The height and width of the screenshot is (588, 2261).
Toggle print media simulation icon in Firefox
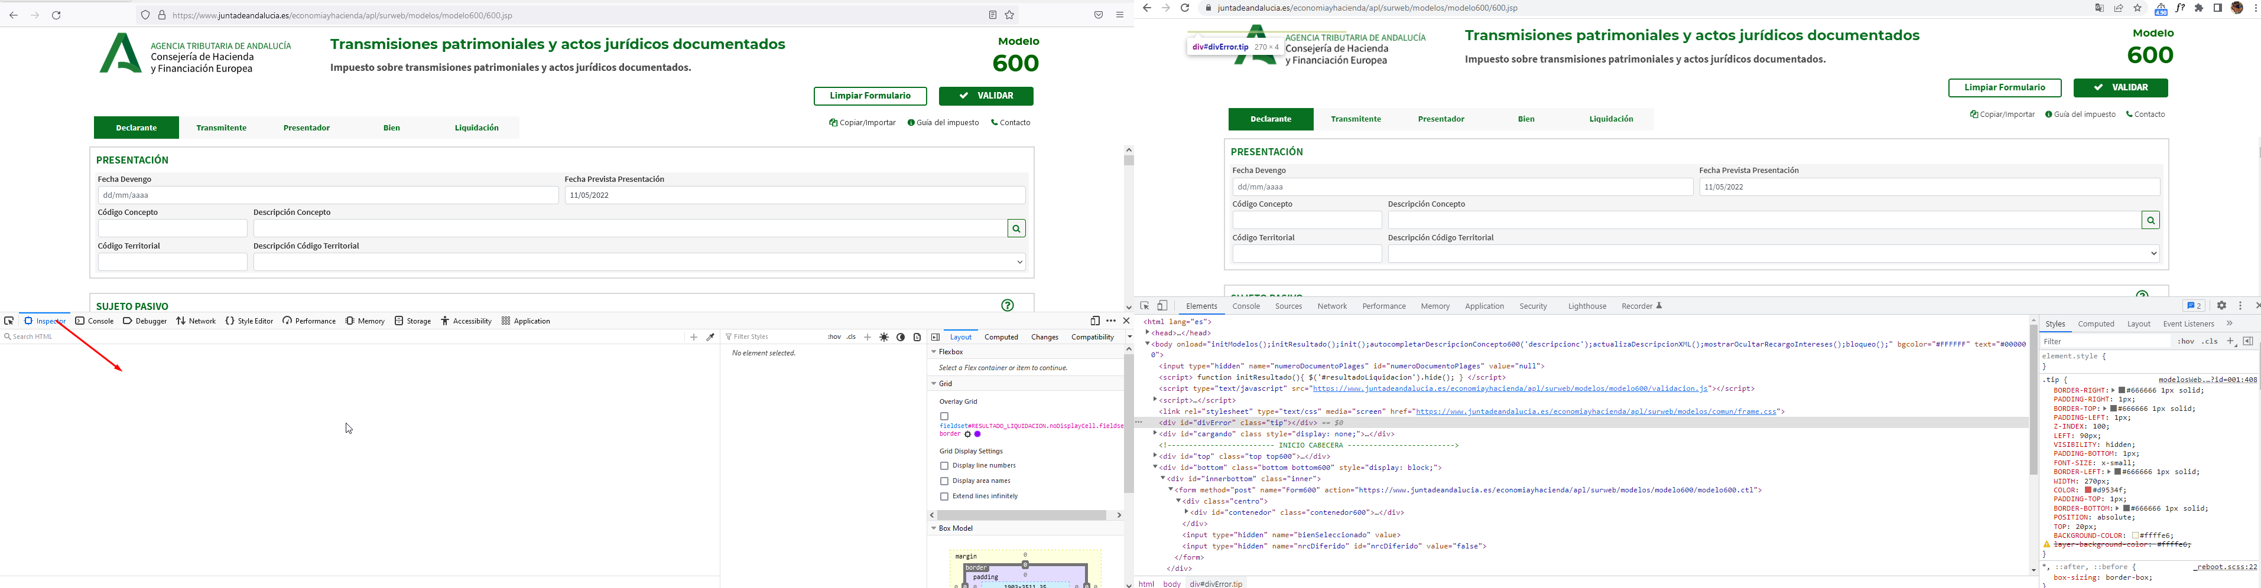(x=917, y=337)
